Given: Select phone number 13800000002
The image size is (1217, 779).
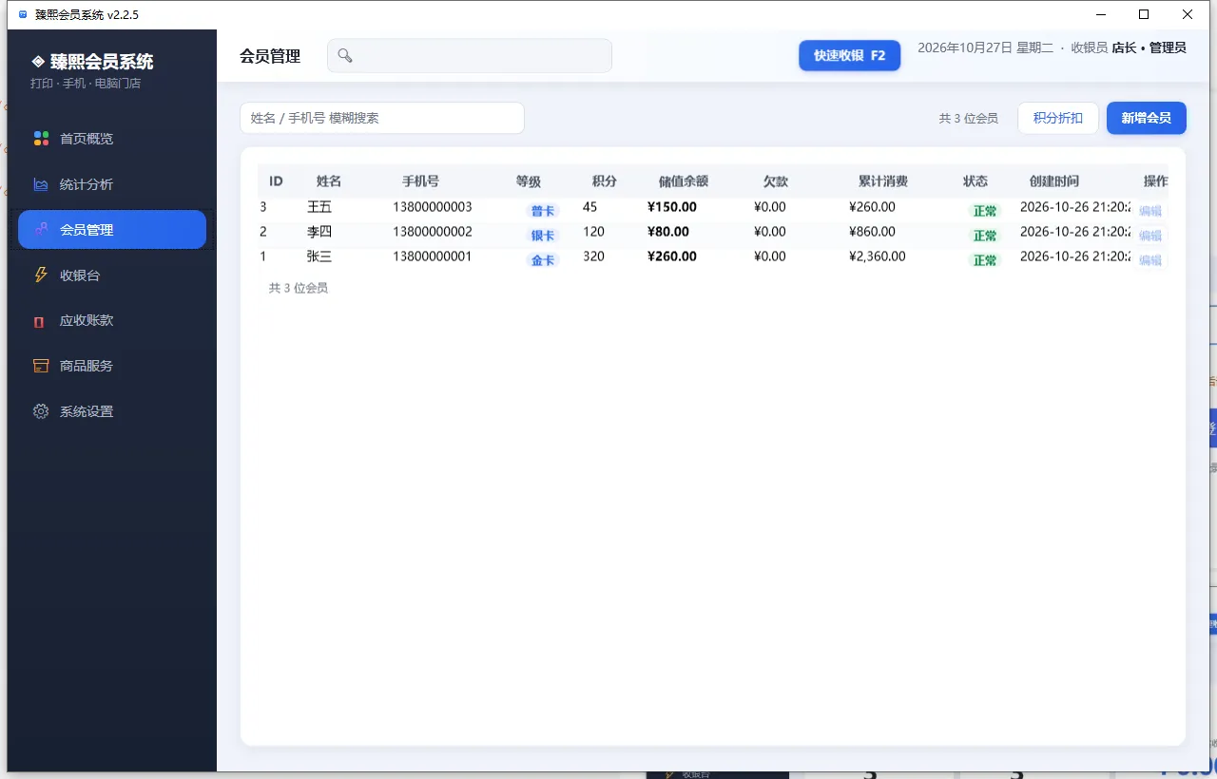Looking at the screenshot, I should (433, 232).
